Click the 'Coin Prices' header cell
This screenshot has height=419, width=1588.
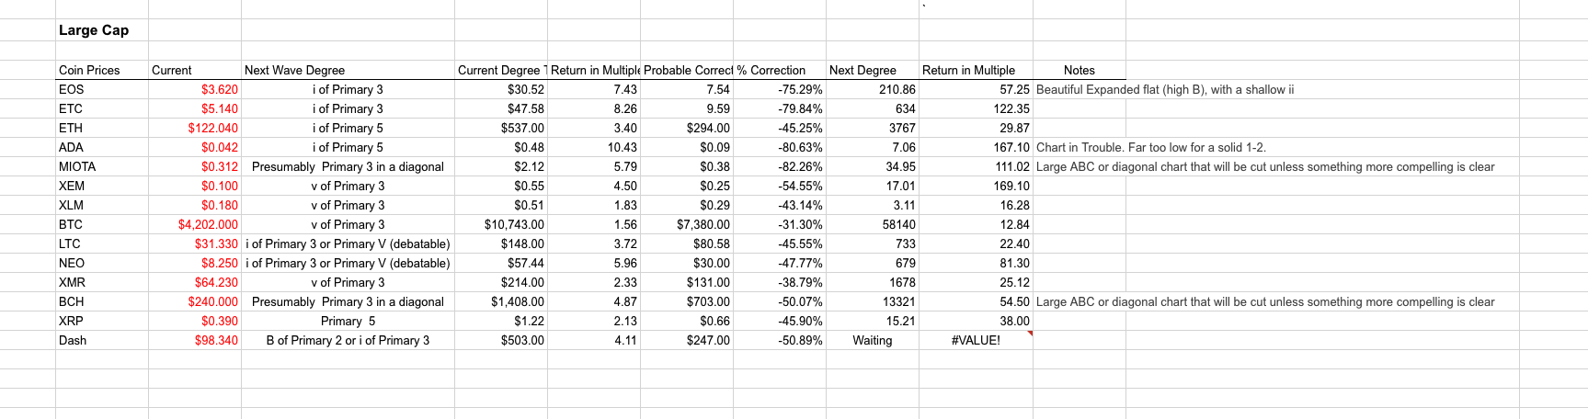[102, 70]
